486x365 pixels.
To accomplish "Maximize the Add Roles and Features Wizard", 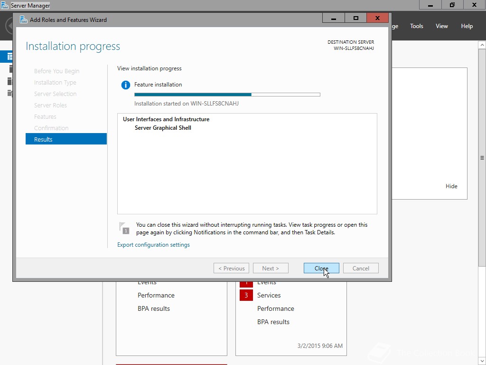I will [355, 18].
